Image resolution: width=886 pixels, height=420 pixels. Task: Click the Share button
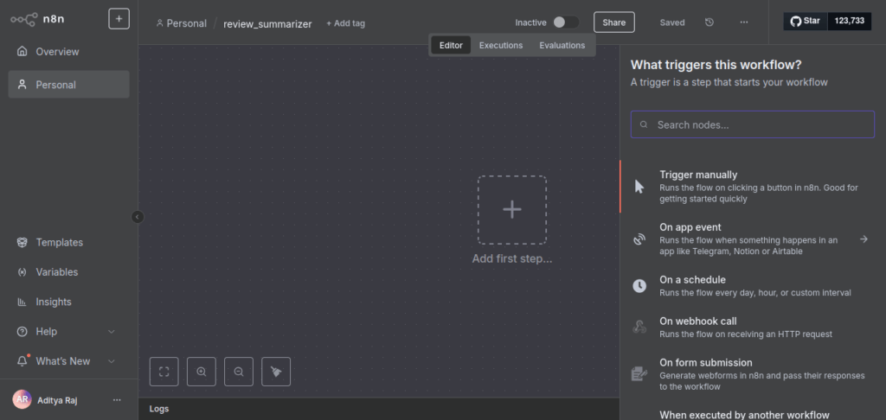pos(613,22)
